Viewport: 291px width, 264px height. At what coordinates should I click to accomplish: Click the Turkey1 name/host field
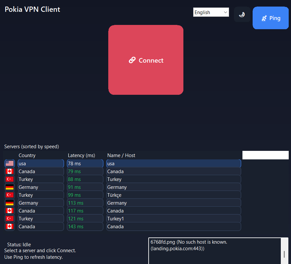pos(173,218)
